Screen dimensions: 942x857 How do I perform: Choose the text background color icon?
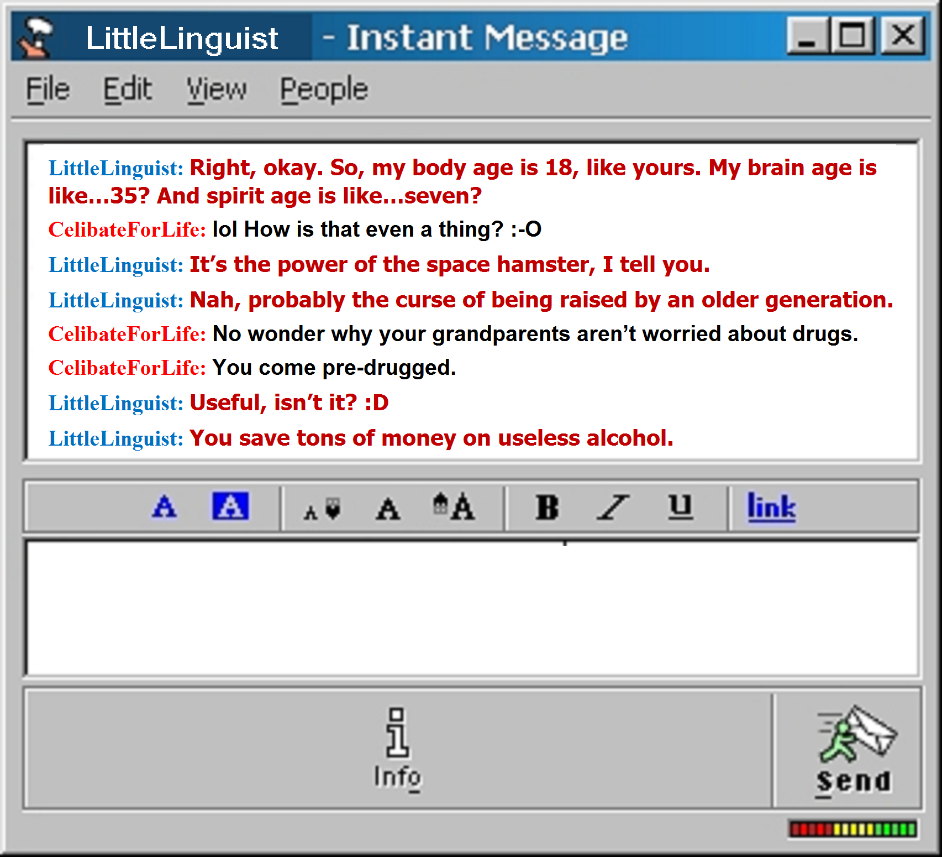[x=230, y=506]
